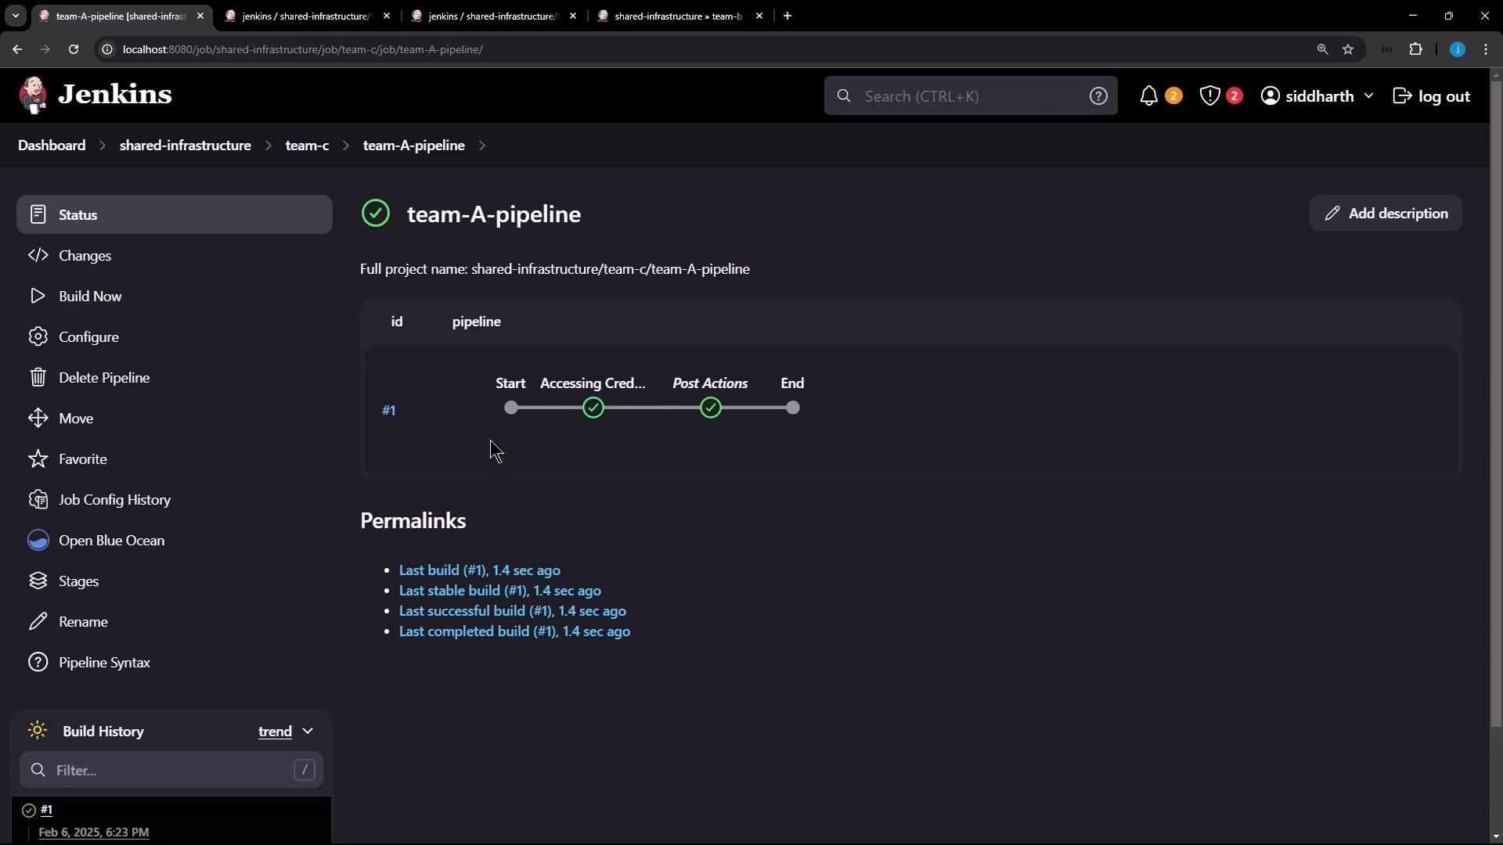
Task: Click the notifications bell icon
Action: [x=1148, y=96]
